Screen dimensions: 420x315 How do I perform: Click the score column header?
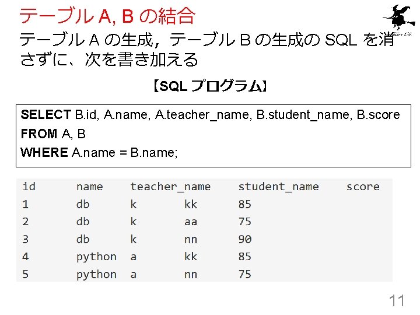[x=363, y=187]
